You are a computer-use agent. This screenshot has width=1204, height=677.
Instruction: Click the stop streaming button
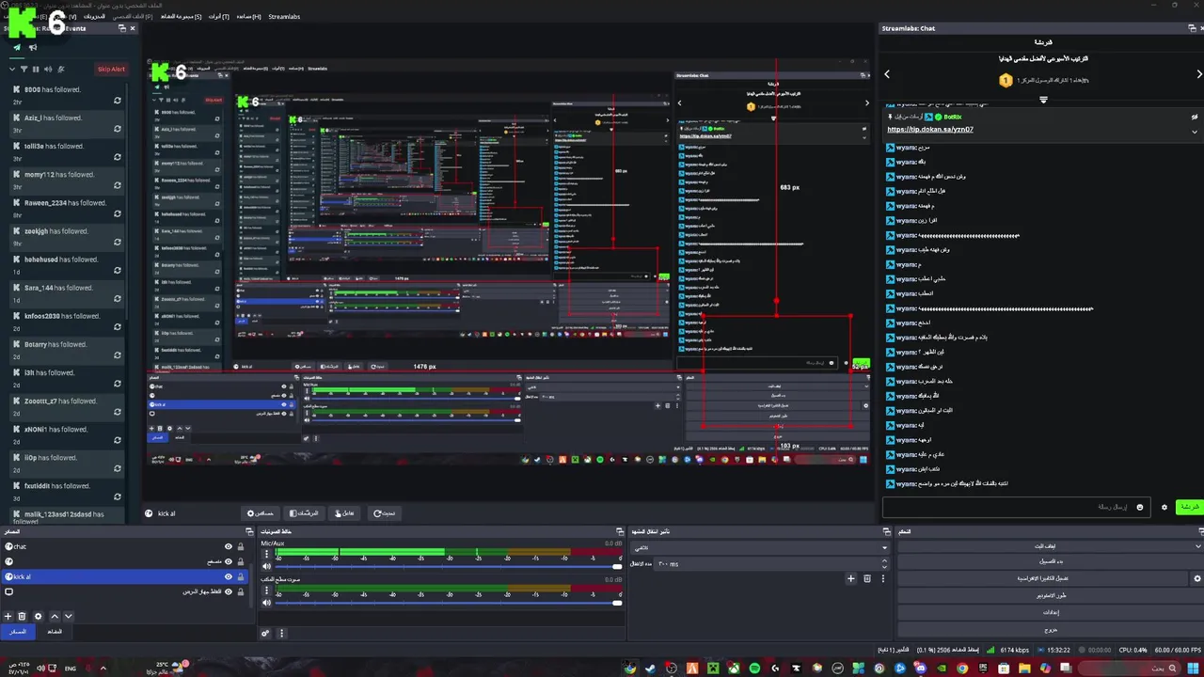(x=1043, y=545)
